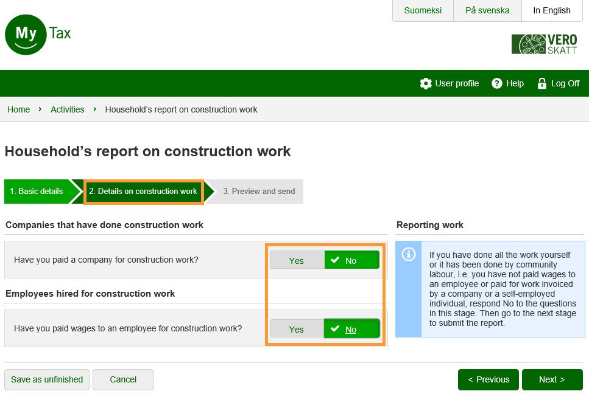Viewport: 589px width, 394px height.
Task: Select Yes for paid wages to employee
Action: (297, 329)
